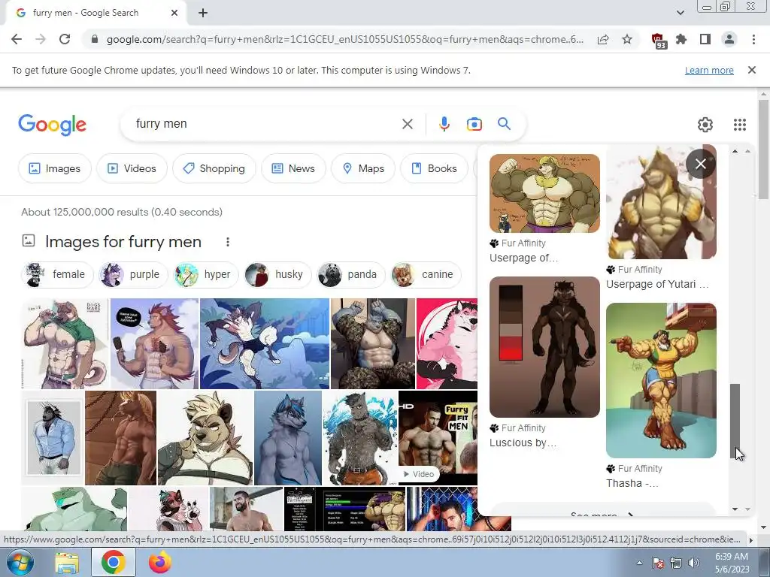Open the Chrome profile avatar
This screenshot has width=770, height=577.
point(729,39)
